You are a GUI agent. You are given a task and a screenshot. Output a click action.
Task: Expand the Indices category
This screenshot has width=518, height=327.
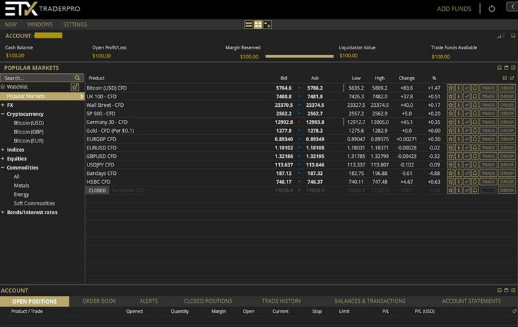click(3, 150)
